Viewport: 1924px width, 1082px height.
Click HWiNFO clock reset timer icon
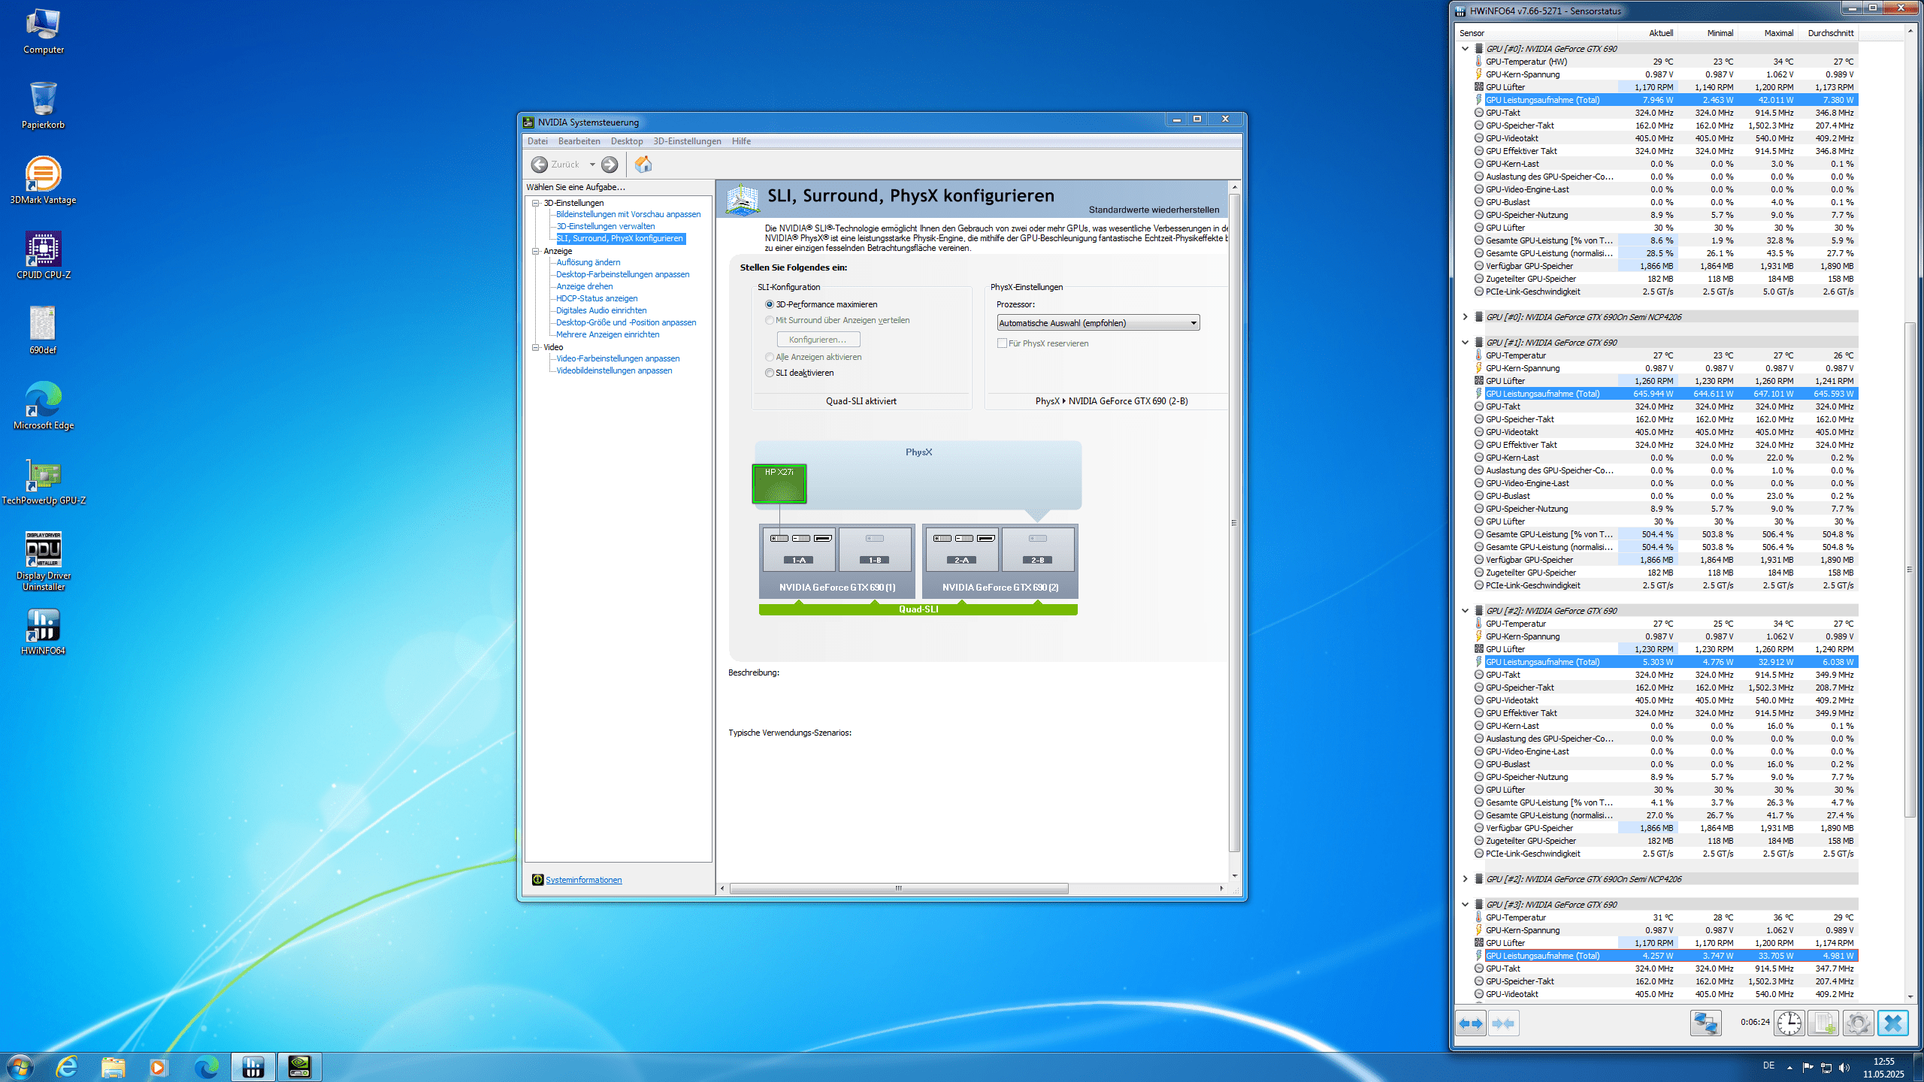[x=1789, y=1023]
